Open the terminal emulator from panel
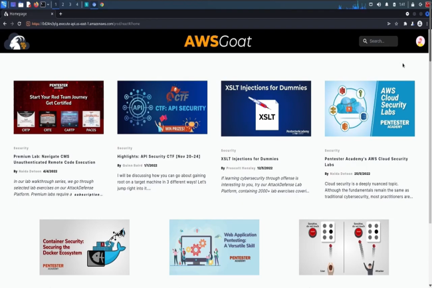This screenshot has width=432, height=288. (43, 5)
